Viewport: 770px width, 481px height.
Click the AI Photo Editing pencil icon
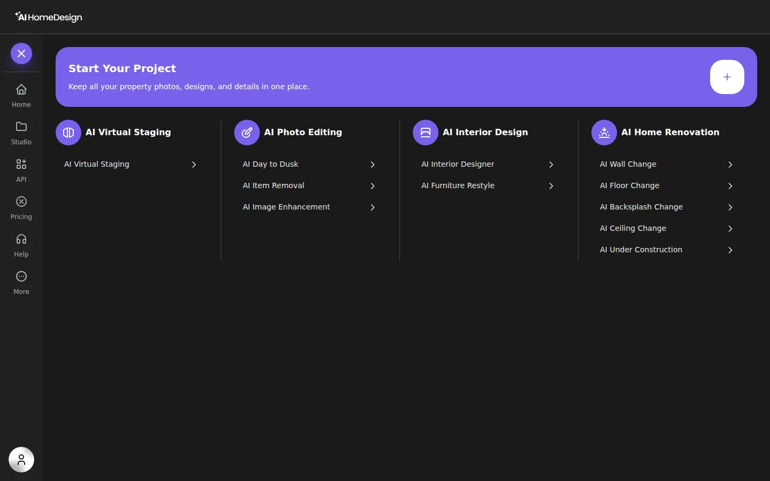[247, 133]
